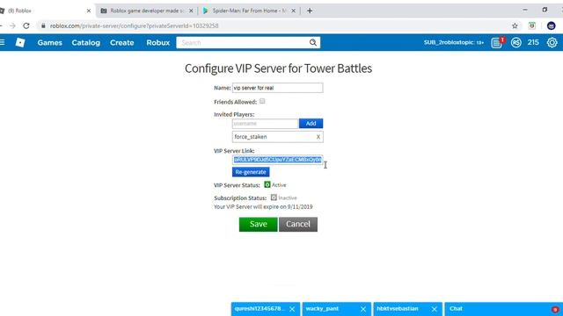Click the green Save button
Viewport: 563px width, 316px height.
coord(258,225)
